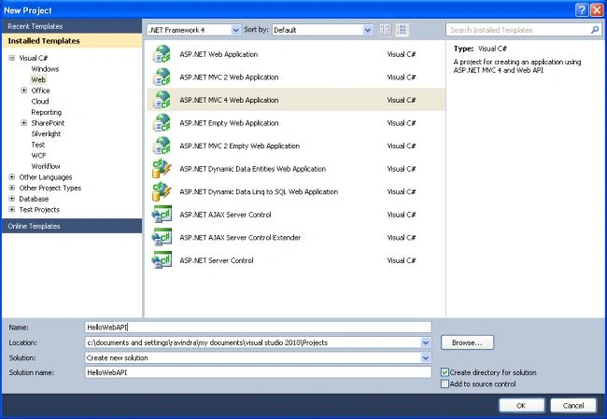607x419 pixels.
Task: Select ASP.NET AJAX Server Control Extender text
Action: coord(240,238)
